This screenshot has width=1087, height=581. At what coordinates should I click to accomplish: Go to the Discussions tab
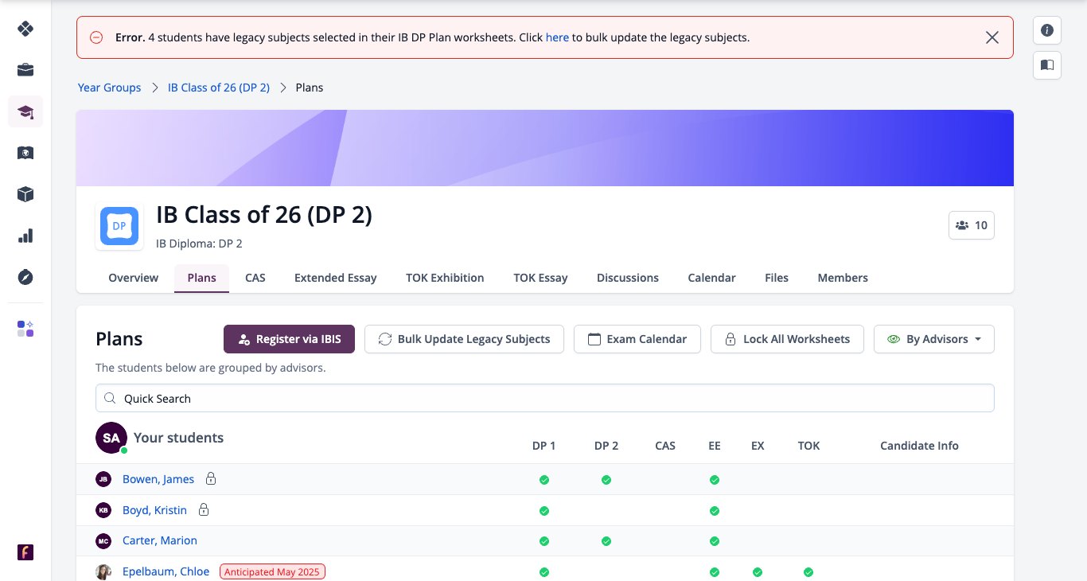coord(628,278)
